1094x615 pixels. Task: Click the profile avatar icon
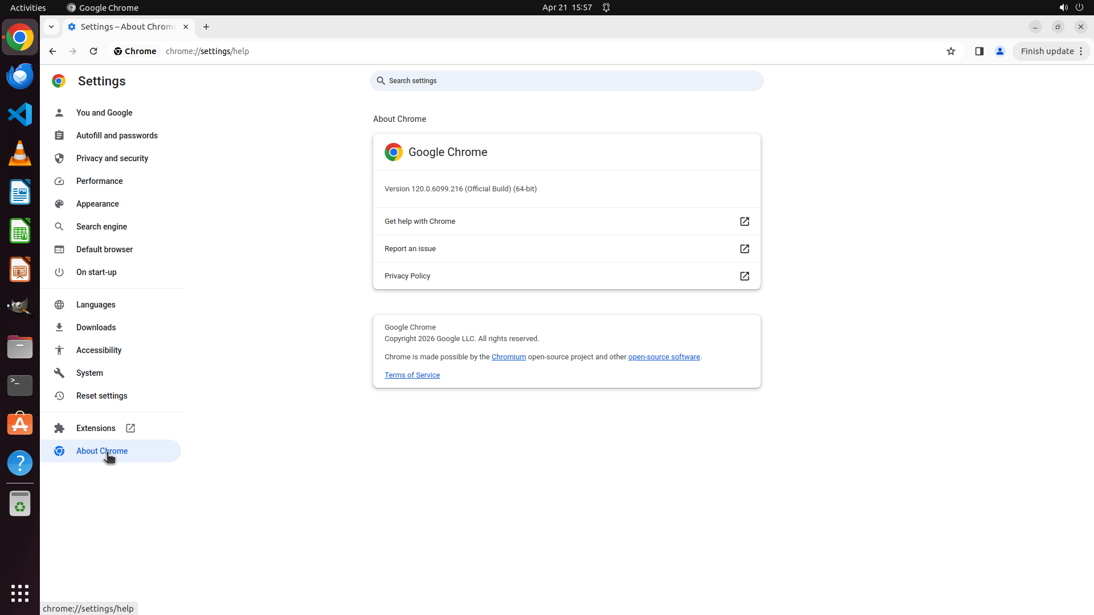coord(999,51)
